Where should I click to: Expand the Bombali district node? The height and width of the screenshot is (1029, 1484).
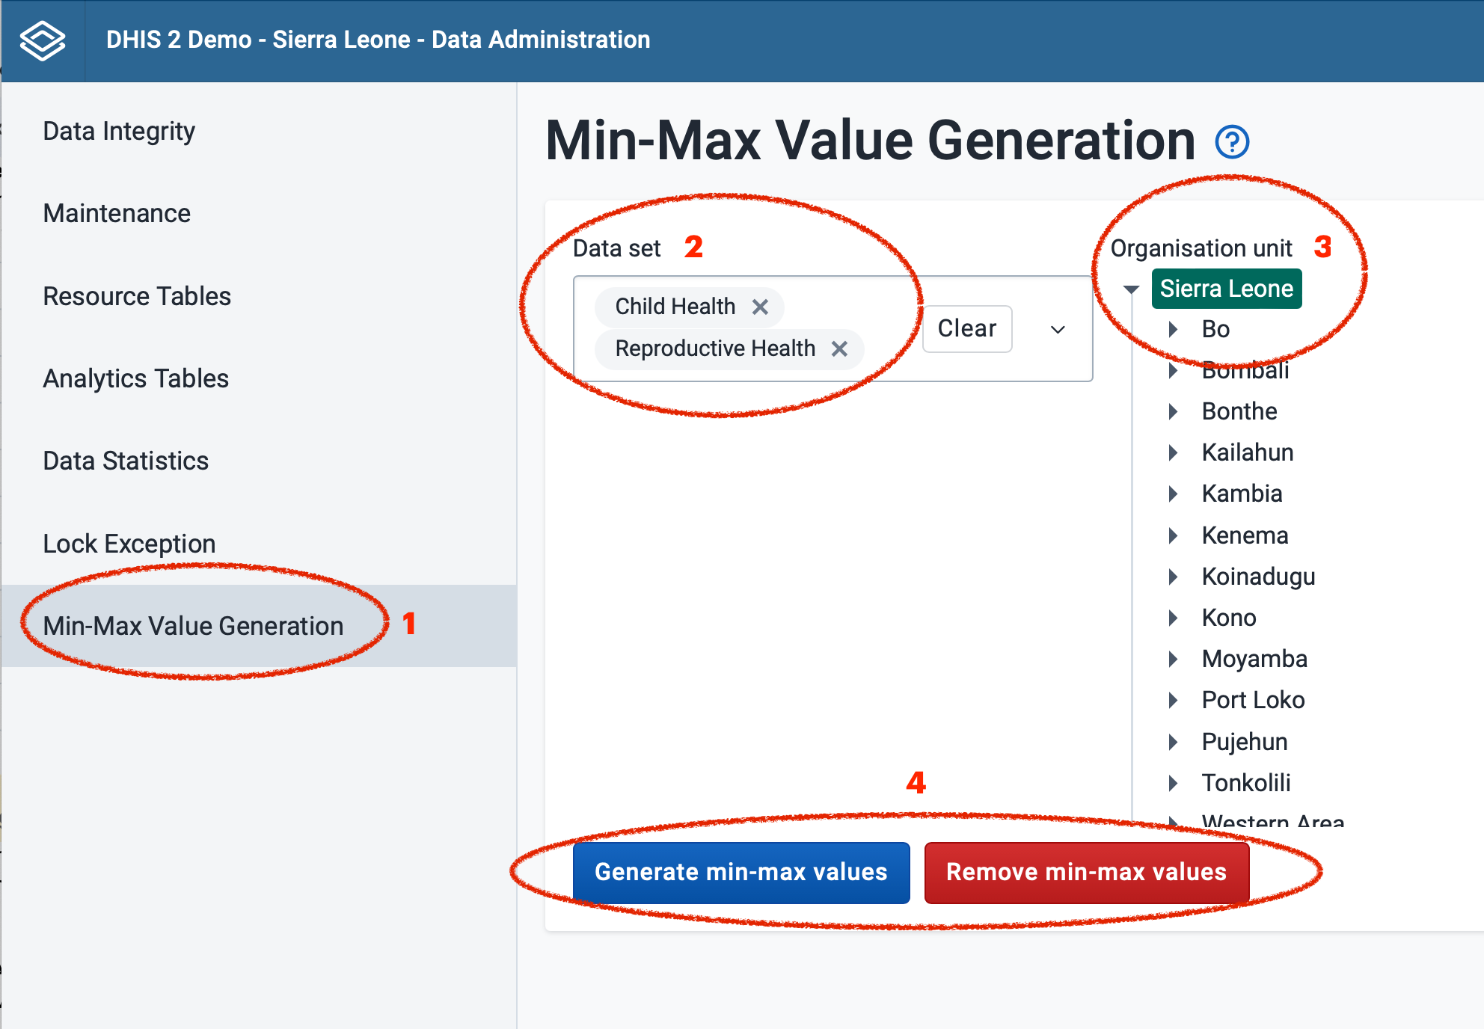[1174, 370]
